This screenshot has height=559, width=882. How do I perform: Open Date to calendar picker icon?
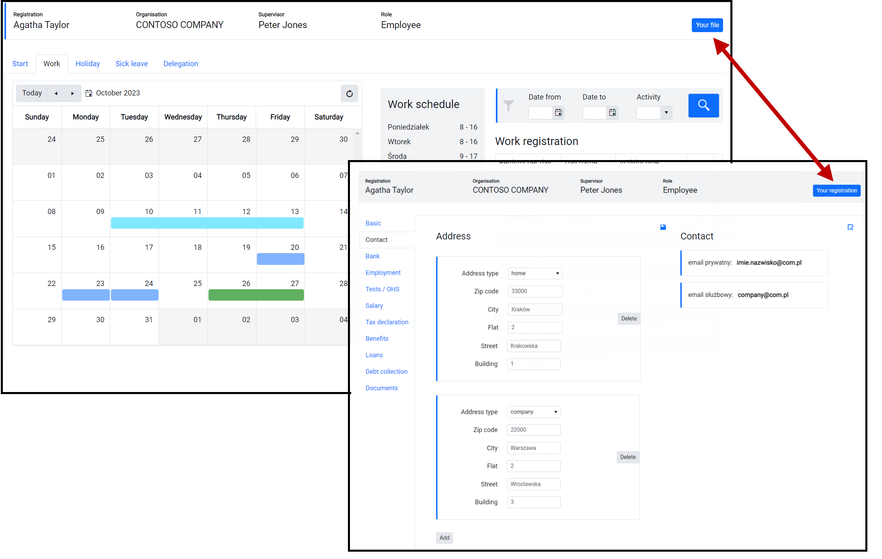coord(613,113)
